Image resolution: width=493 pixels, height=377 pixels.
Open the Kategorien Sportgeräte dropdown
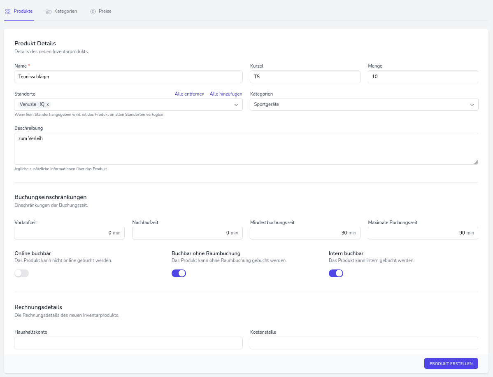(x=364, y=105)
